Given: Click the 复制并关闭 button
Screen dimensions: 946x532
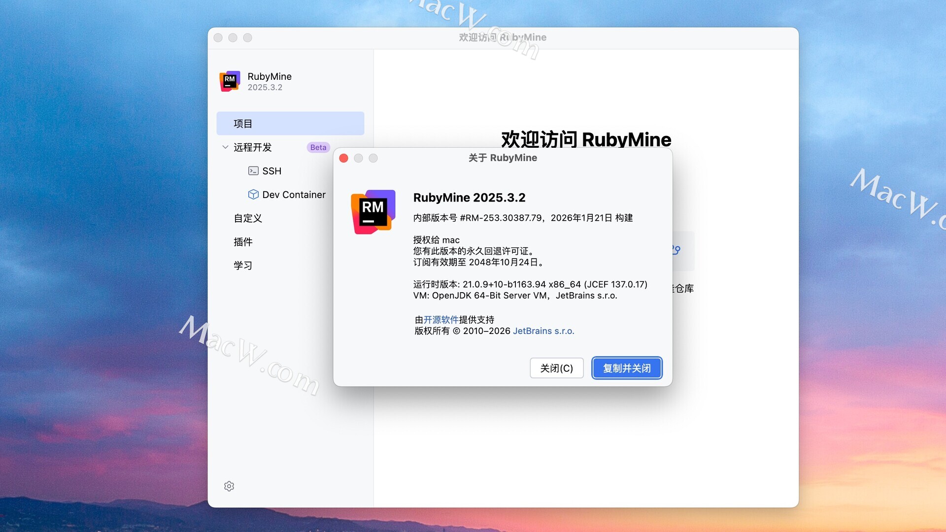Looking at the screenshot, I should tap(626, 368).
